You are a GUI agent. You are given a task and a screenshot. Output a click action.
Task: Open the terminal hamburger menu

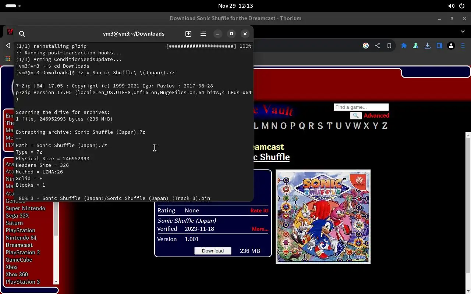[x=203, y=34]
